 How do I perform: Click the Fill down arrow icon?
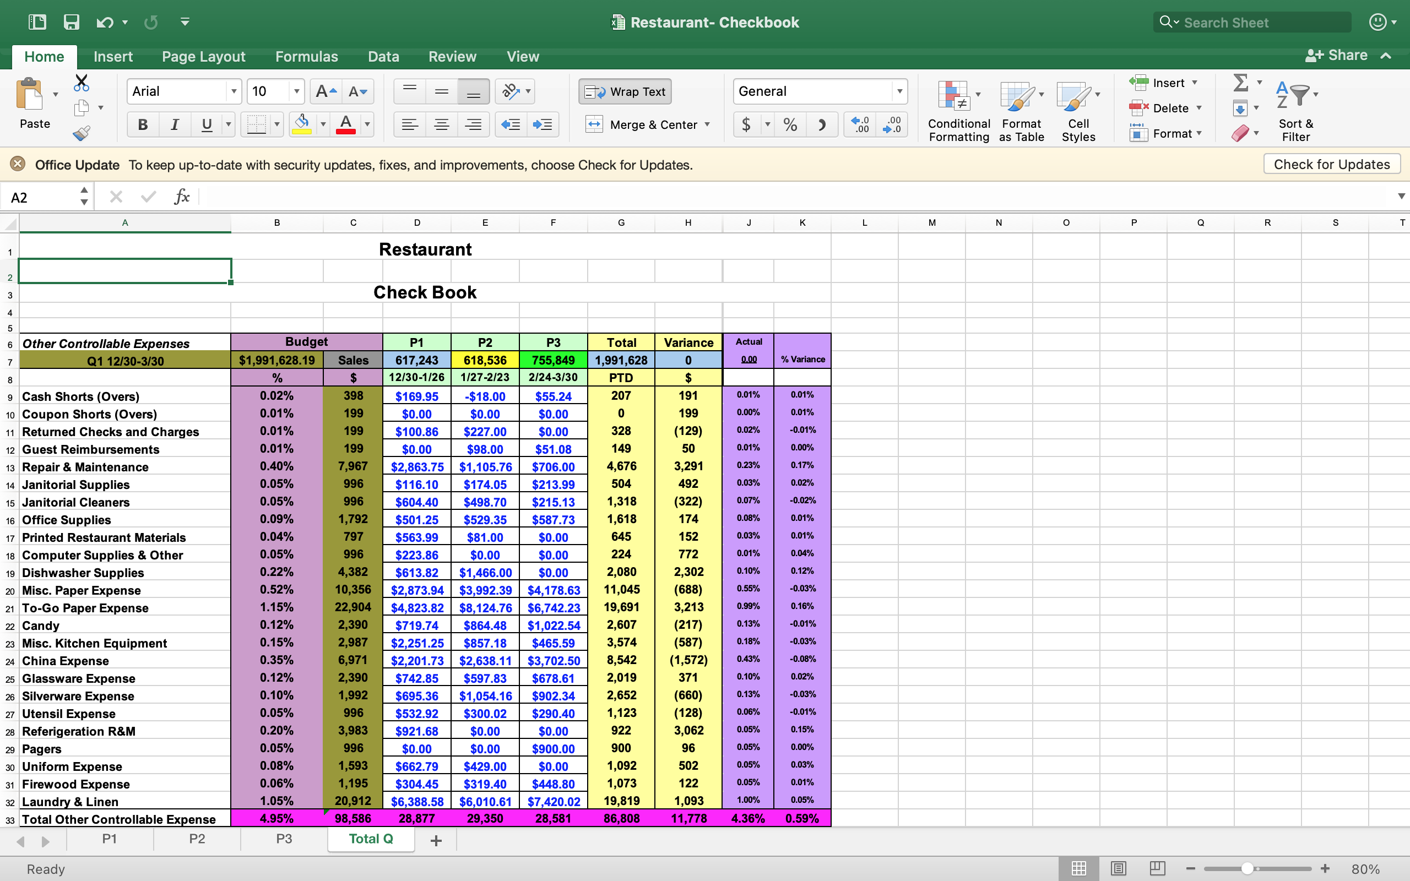(x=1240, y=108)
